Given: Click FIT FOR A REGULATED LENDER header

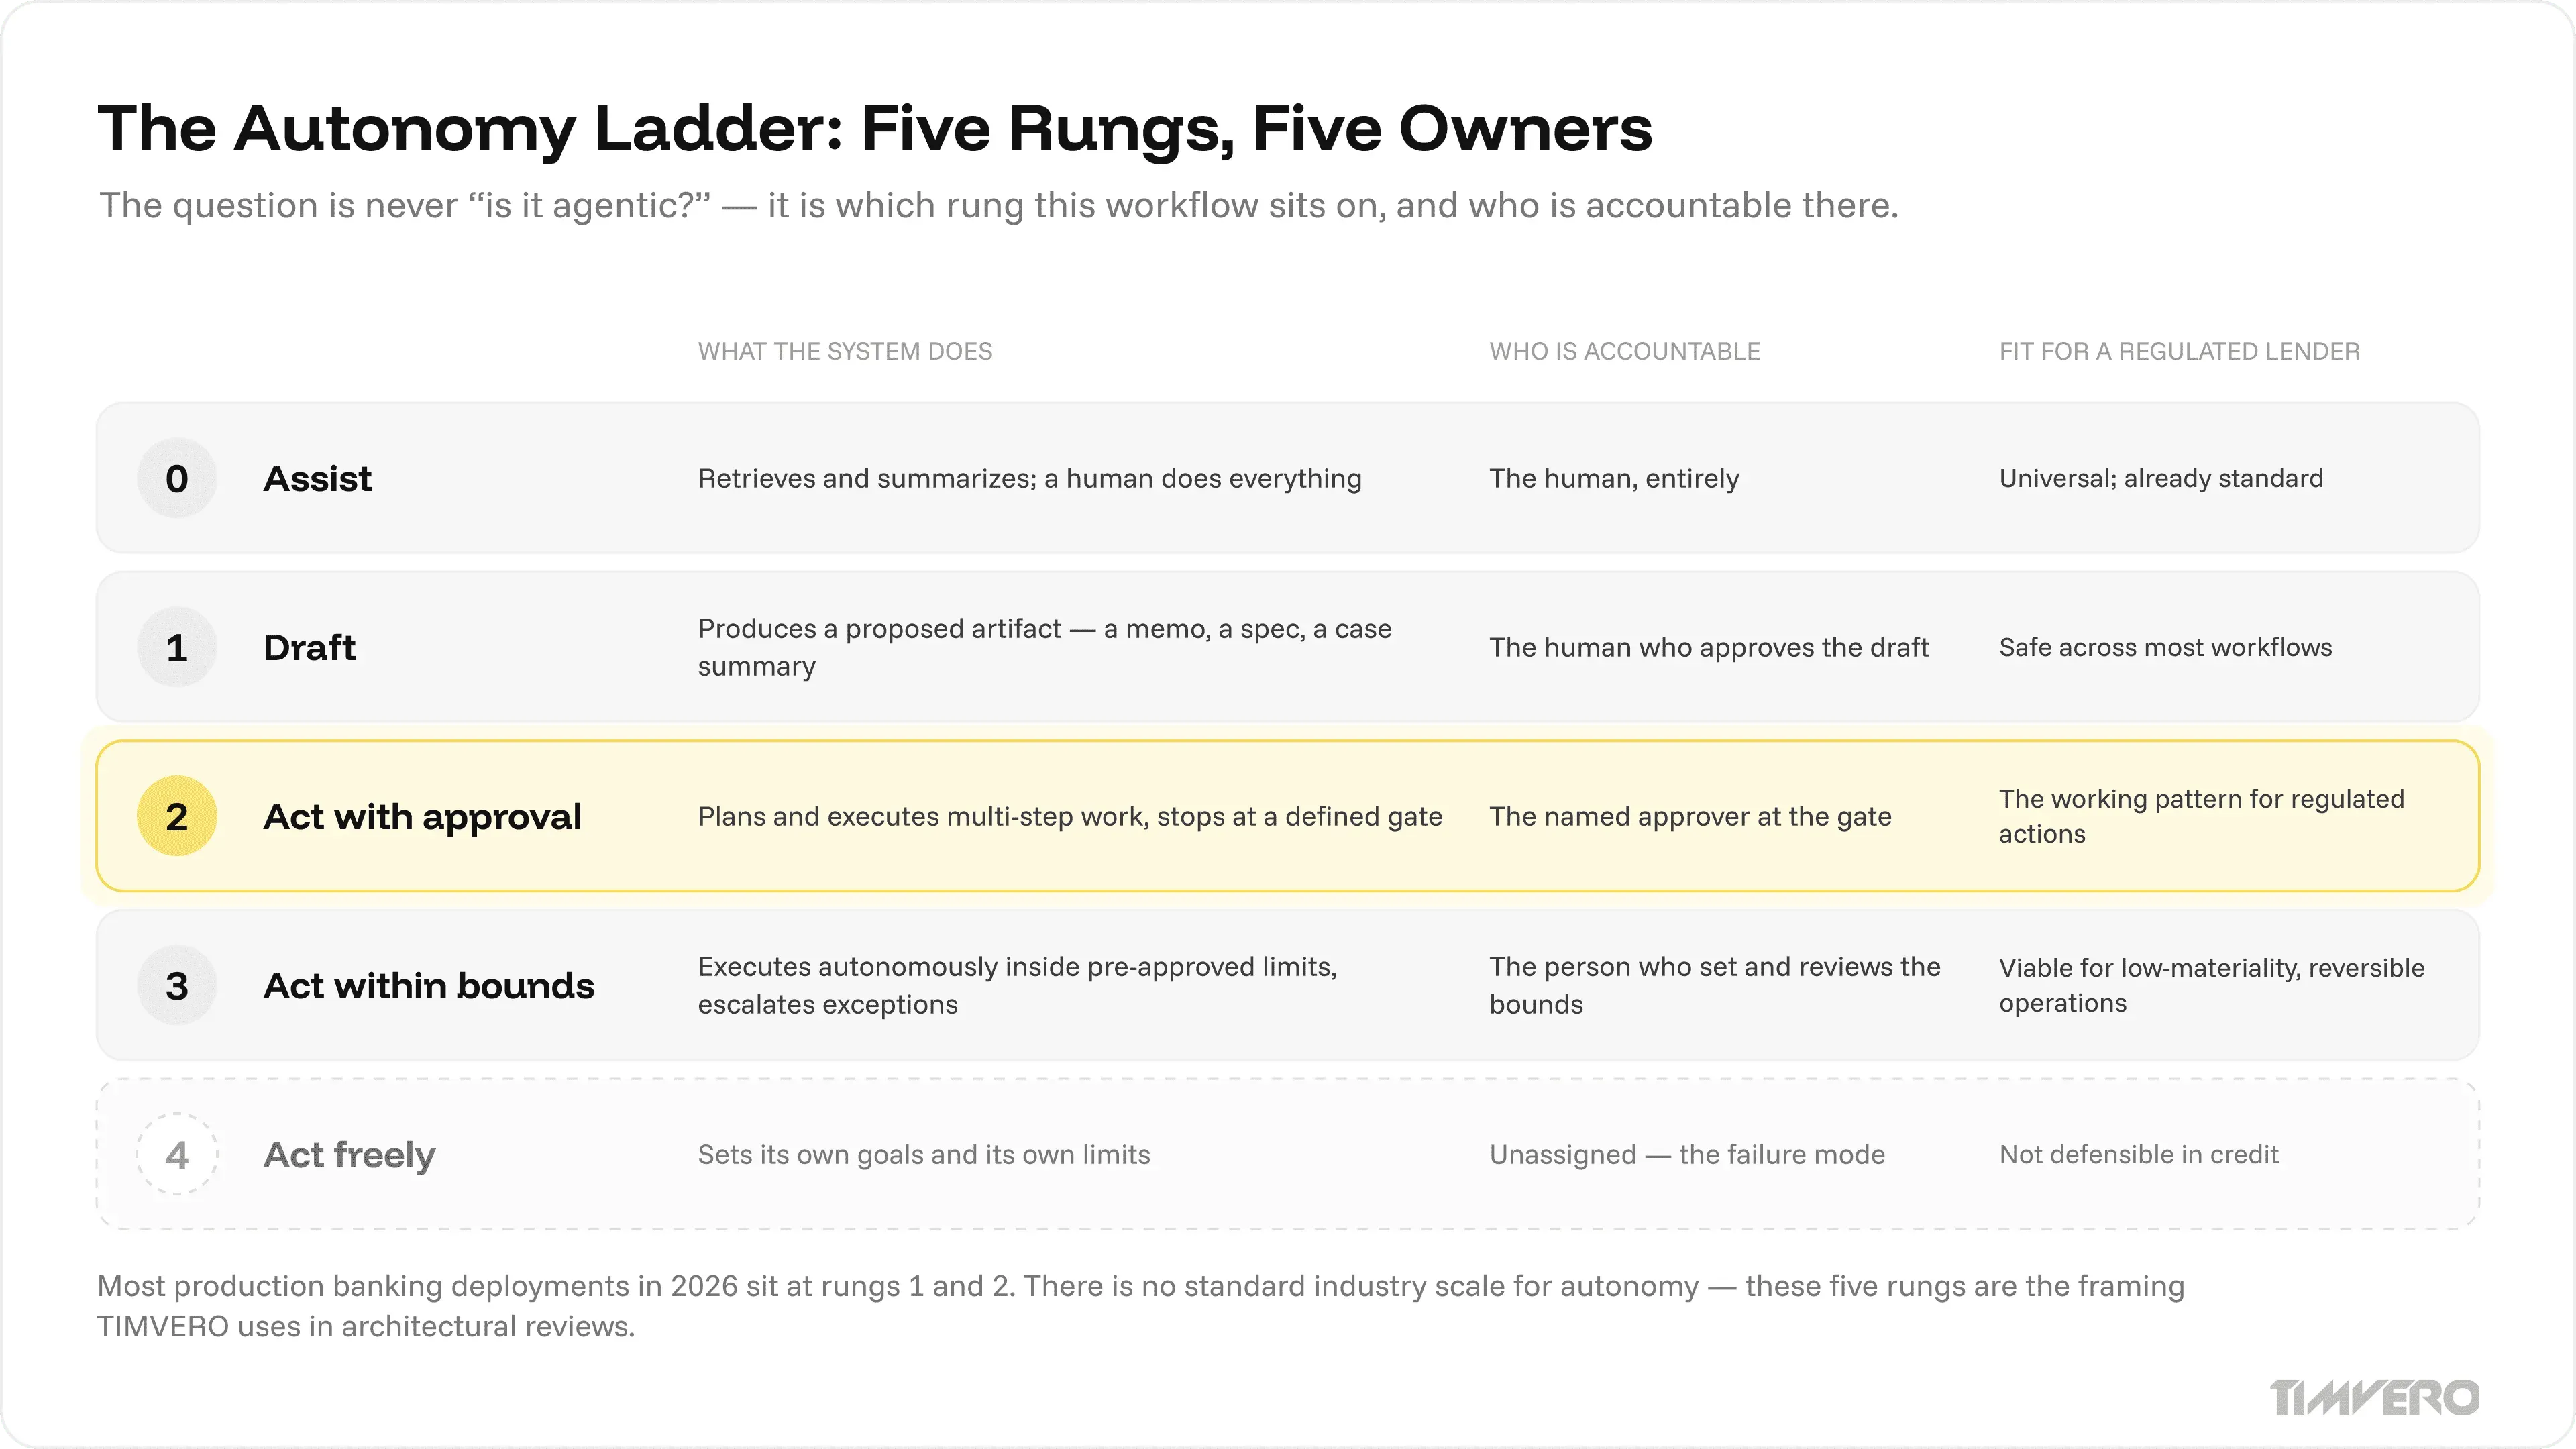Looking at the screenshot, I should (2179, 352).
